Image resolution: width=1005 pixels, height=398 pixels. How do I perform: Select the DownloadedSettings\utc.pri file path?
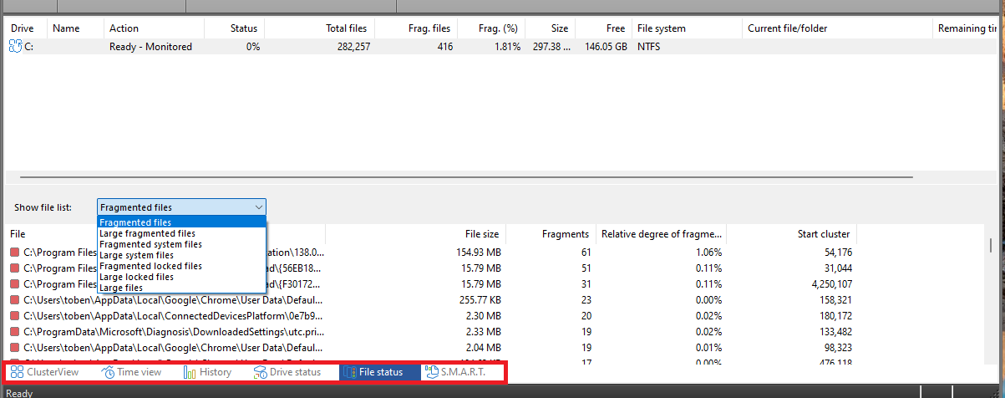(x=173, y=332)
